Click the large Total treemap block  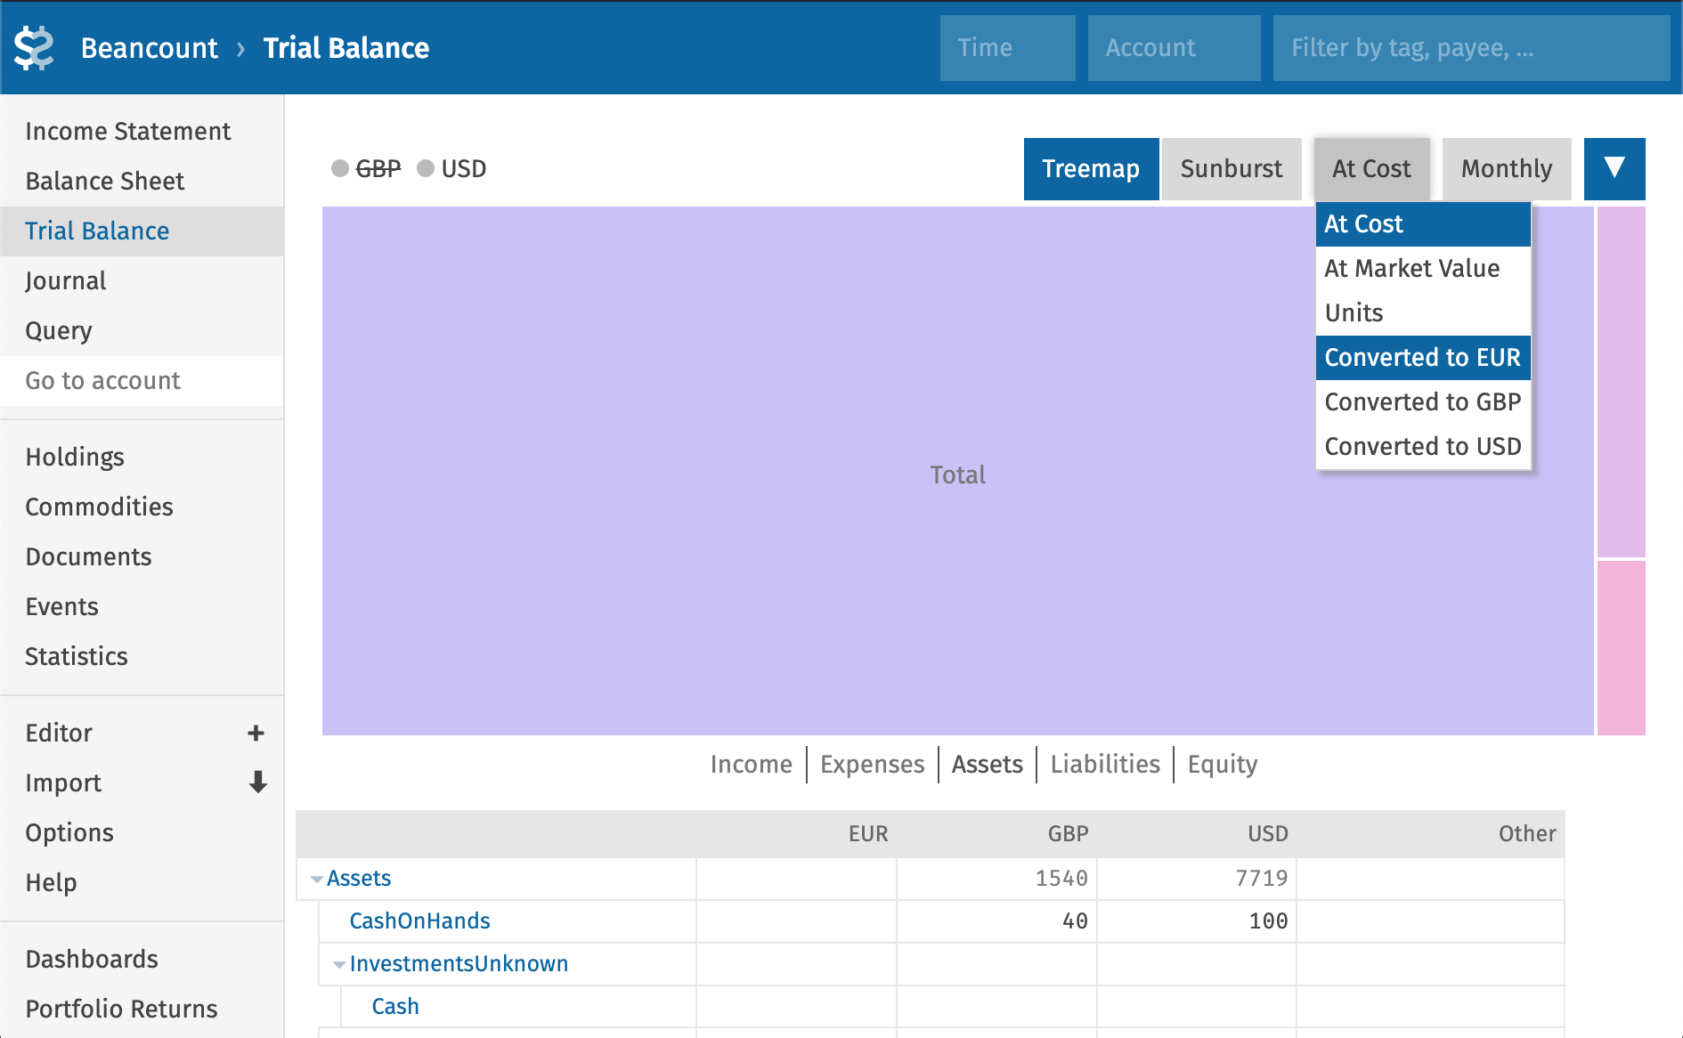point(957,471)
